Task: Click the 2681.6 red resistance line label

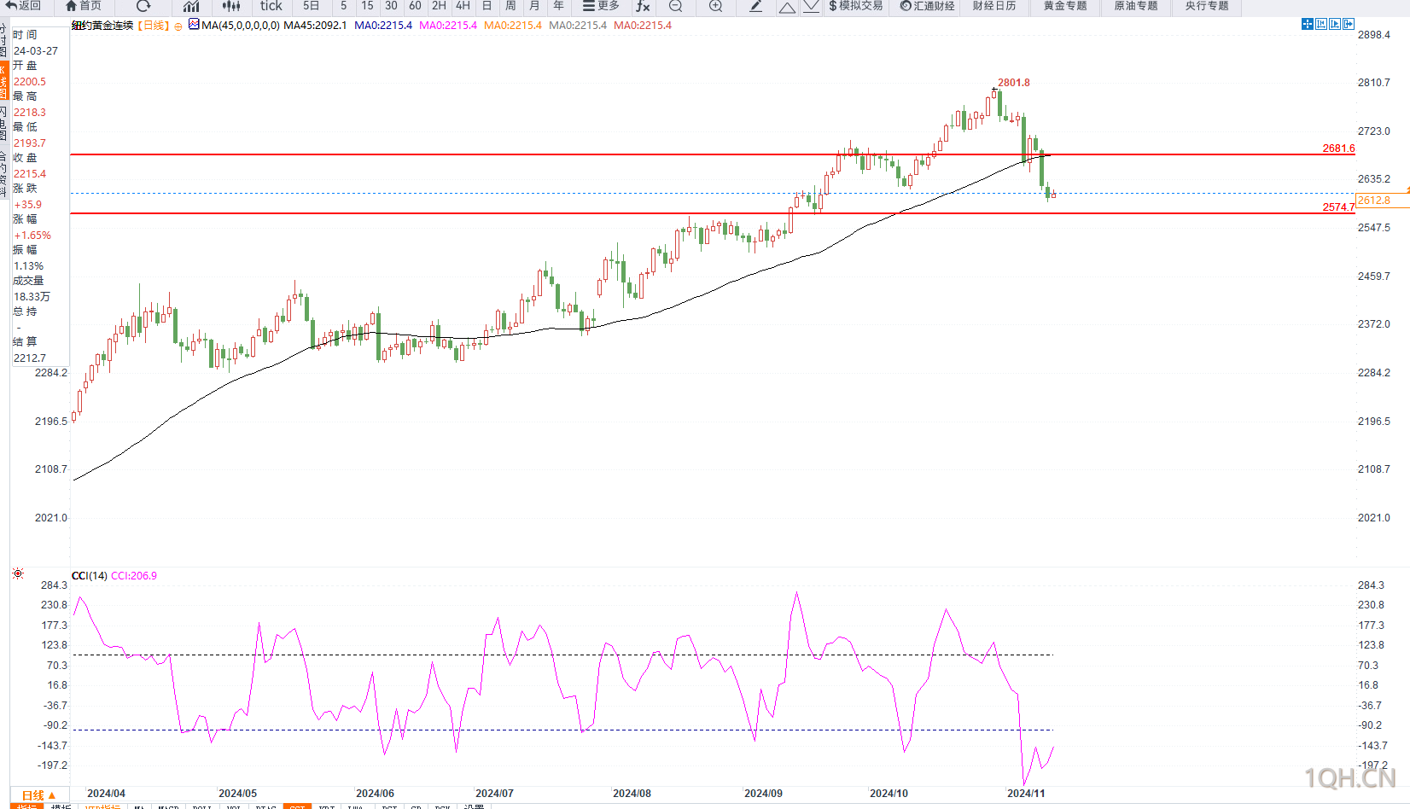Action: 1338,148
